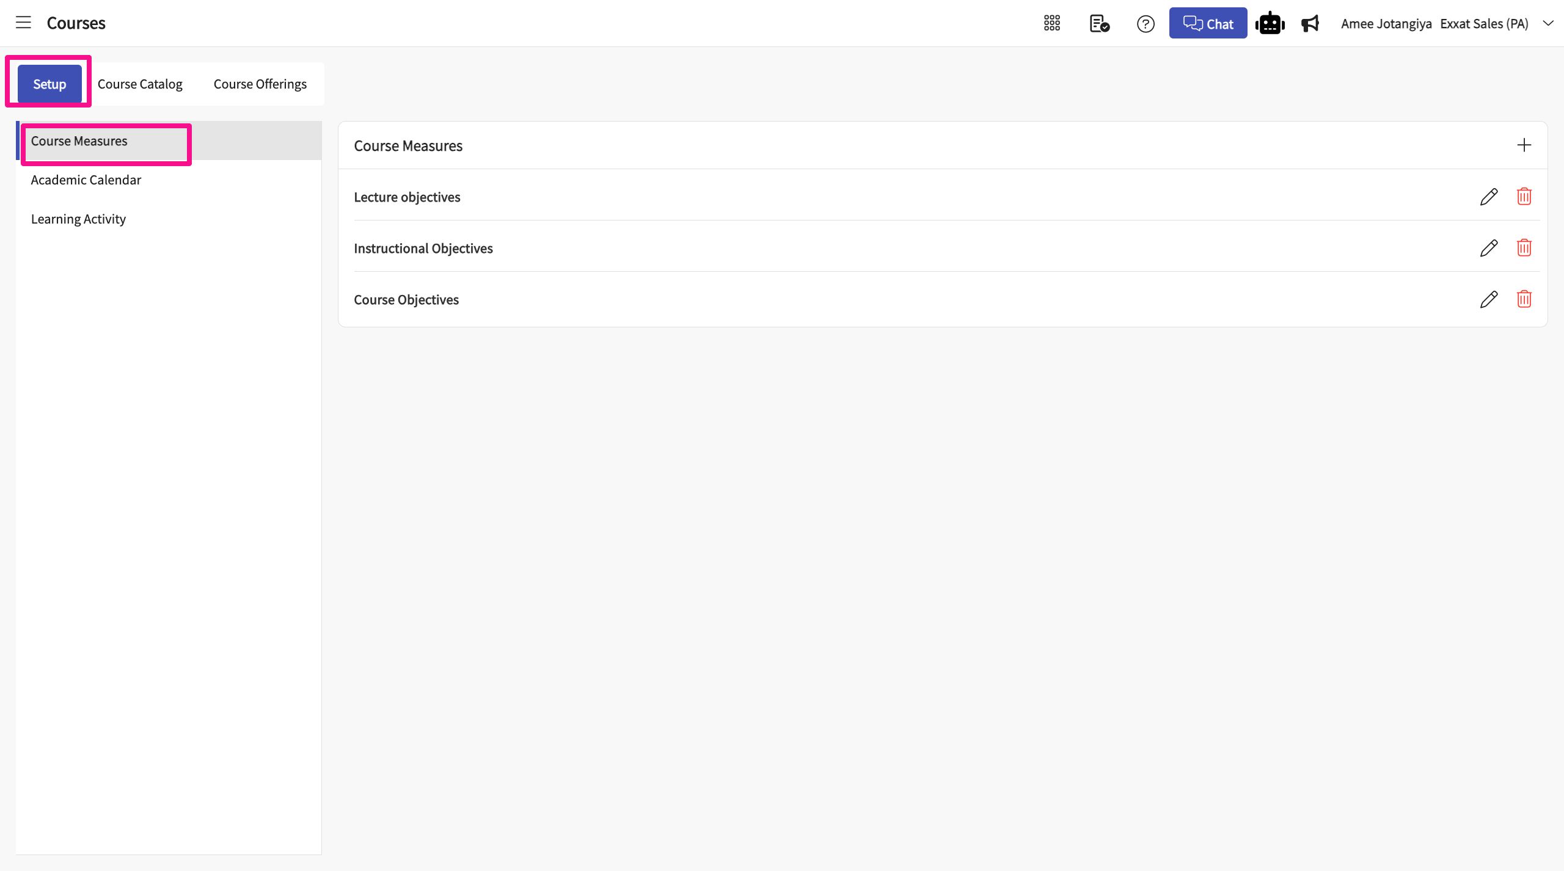Viewport: 1564px width, 871px height.
Task: Open the apps grid launcher icon
Action: (1051, 23)
